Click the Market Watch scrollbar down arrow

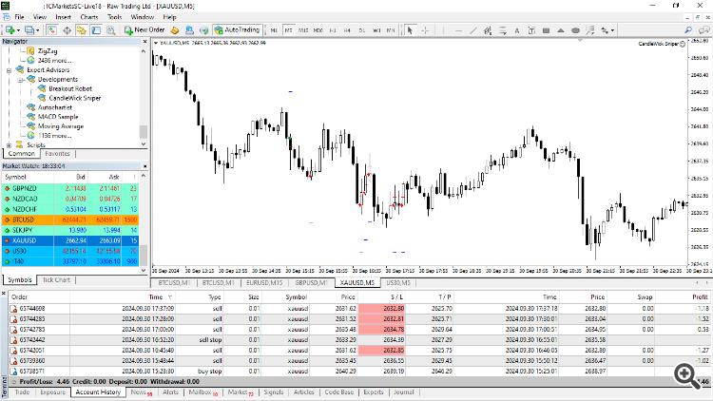[144, 270]
